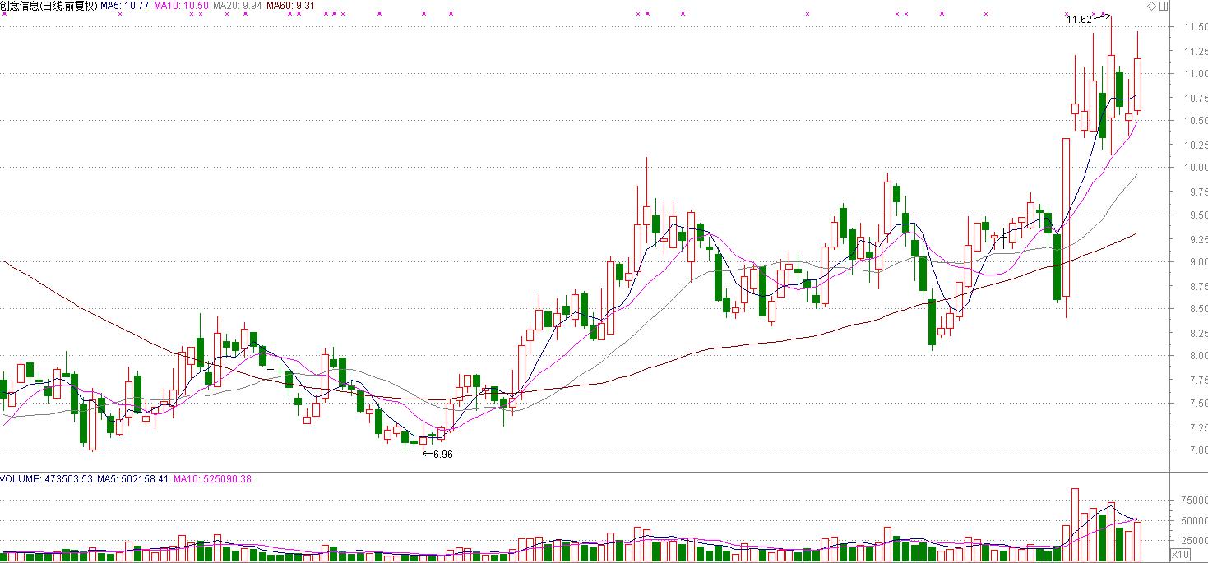The width and height of the screenshot is (1208, 563).
Task: Select the MA20: 9.94 indicator label
Action: tap(237, 6)
